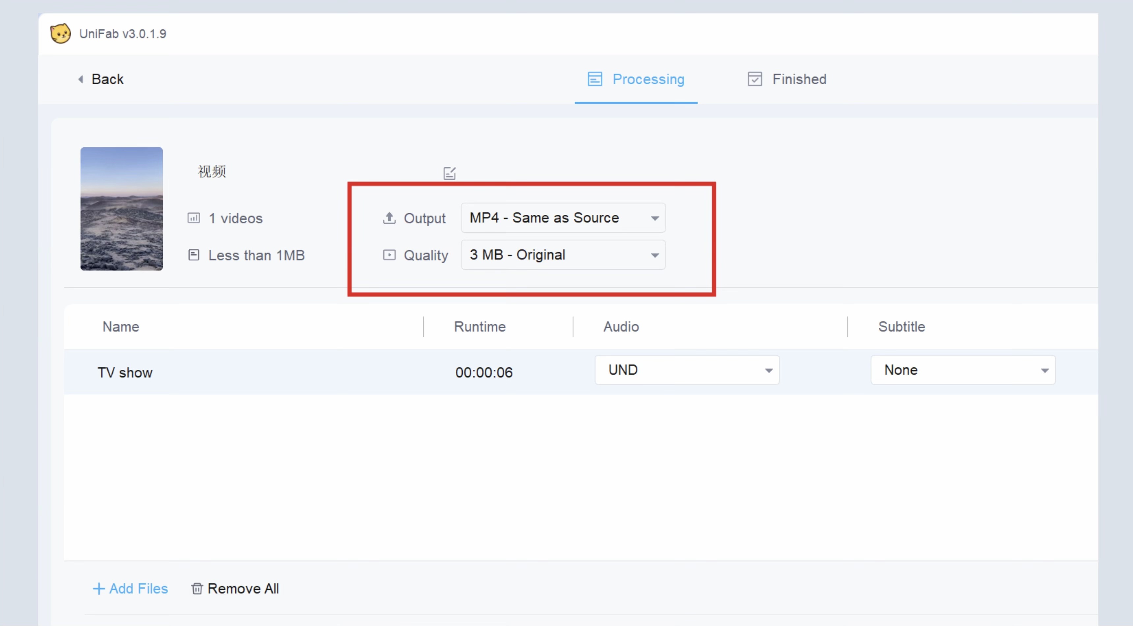Click the Output upload icon
The image size is (1133, 626).
tap(389, 218)
